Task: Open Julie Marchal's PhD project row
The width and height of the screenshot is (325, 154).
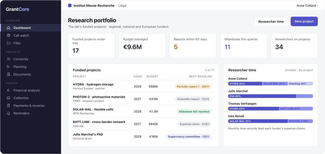Action: [x=143, y=136]
